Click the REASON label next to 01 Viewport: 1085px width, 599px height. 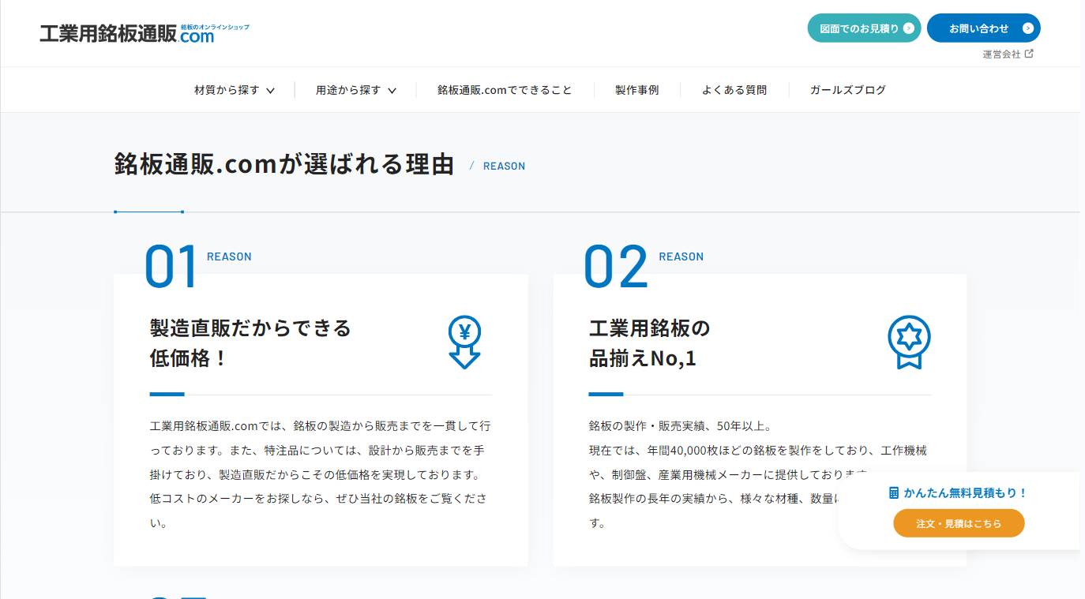[x=229, y=256]
